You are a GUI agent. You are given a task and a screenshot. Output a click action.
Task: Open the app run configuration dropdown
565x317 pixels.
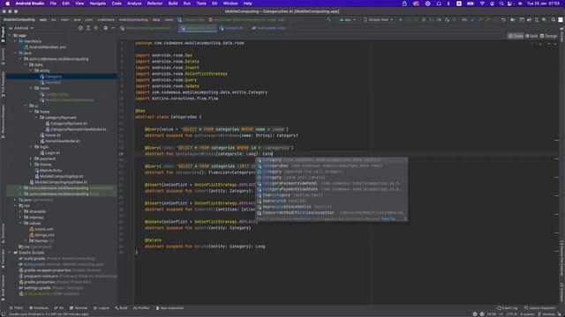click(348, 19)
